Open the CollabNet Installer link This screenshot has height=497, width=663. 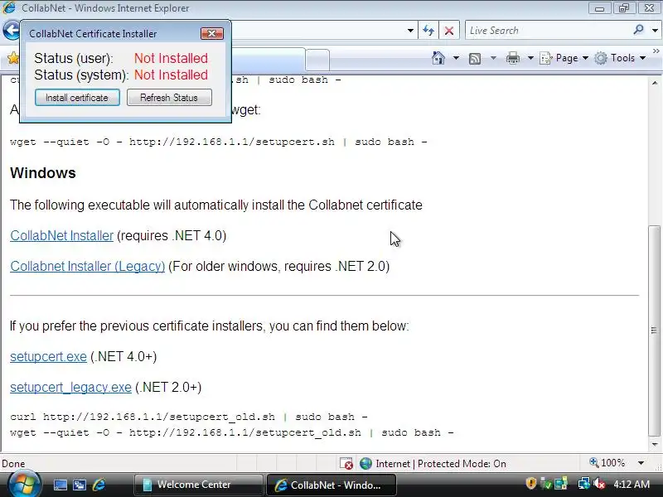pyautogui.click(x=61, y=235)
